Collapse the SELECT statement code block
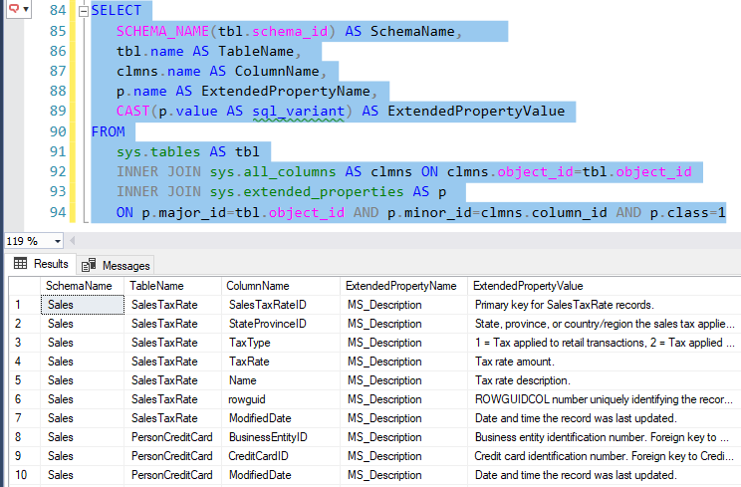Viewport: 741px width, 487px height. pos(84,11)
